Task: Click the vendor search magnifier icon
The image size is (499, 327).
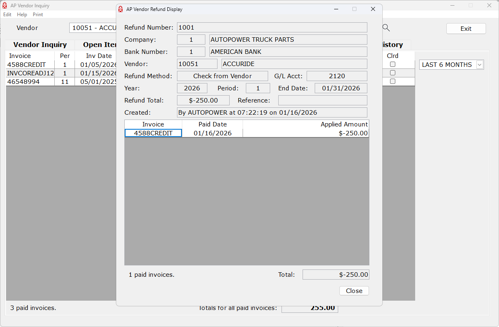Action: (x=386, y=28)
